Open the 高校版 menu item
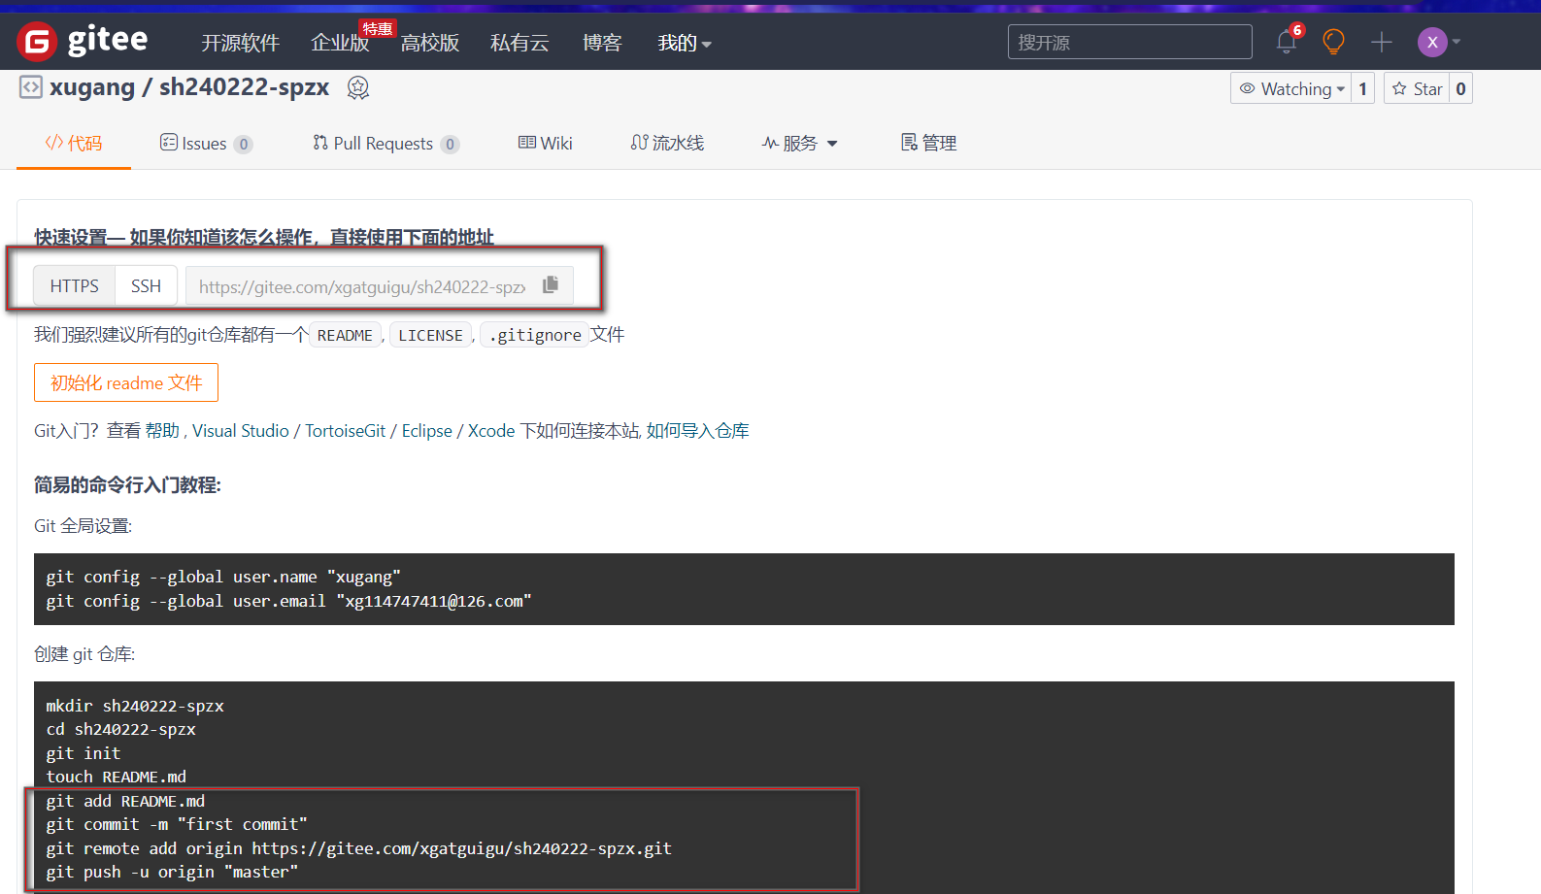This screenshot has height=894, width=1541. 430,43
